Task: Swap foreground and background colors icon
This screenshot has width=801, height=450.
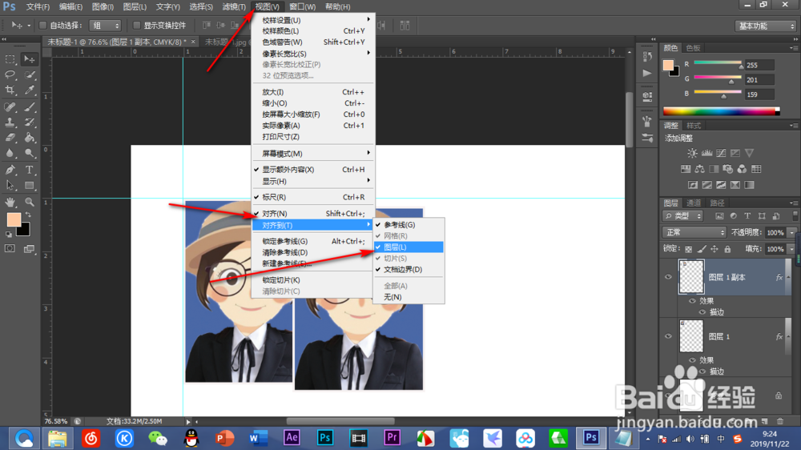Action: (28, 215)
